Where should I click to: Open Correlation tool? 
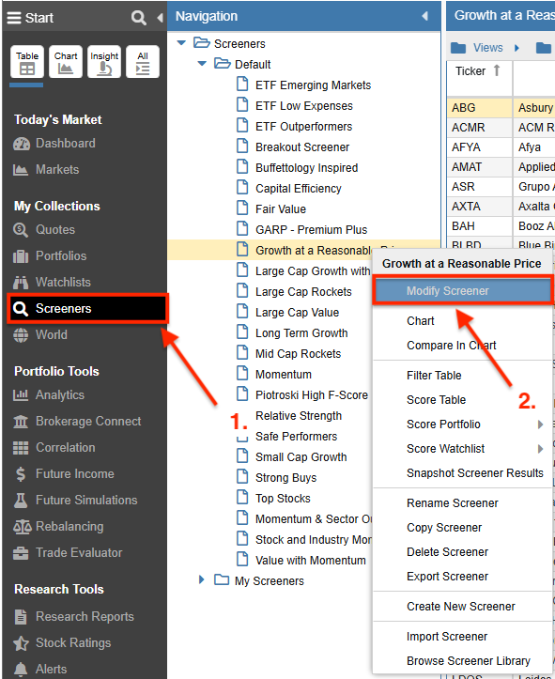click(54, 447)
